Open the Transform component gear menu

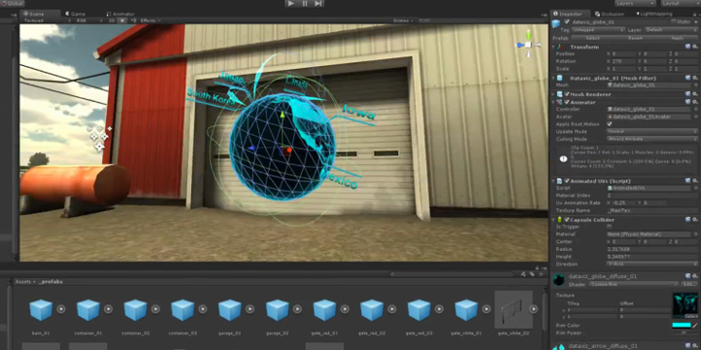[x=695, y=47]
